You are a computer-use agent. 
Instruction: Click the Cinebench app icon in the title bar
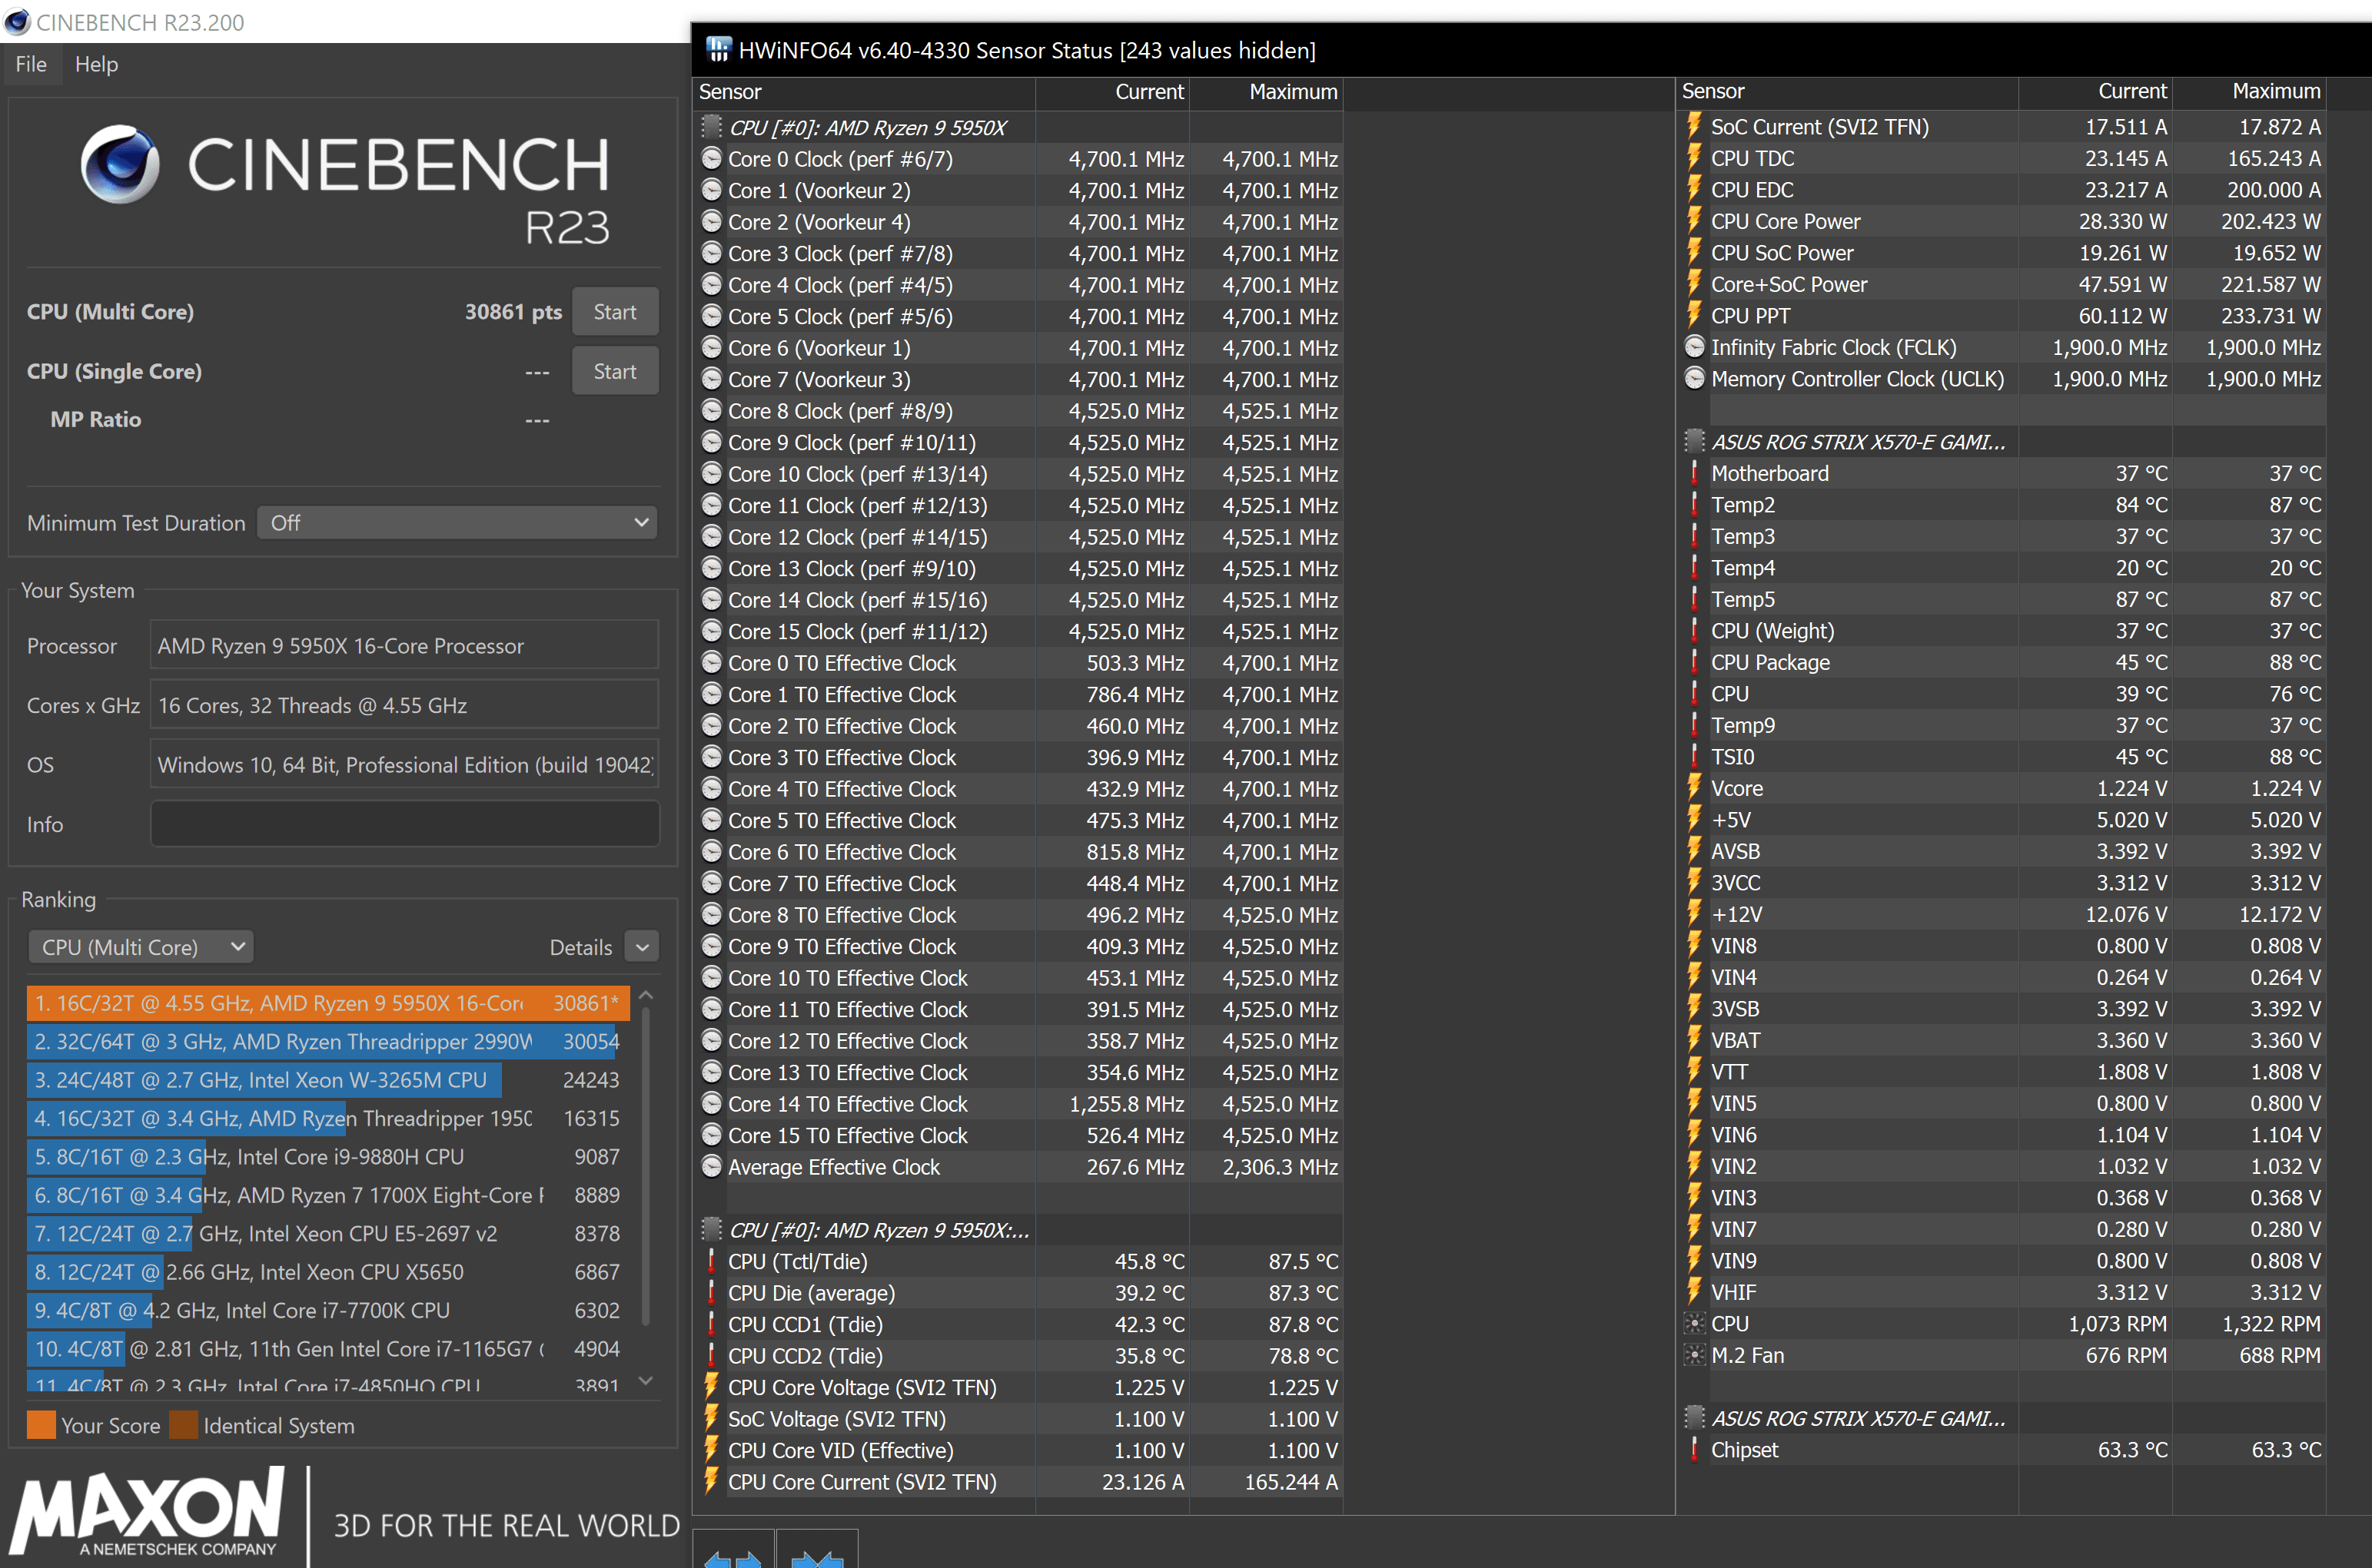pyautogui.click(x=17, y=21)
